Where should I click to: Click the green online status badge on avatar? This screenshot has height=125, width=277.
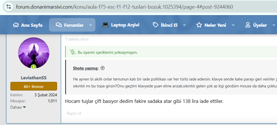click(x=34, y=67)
